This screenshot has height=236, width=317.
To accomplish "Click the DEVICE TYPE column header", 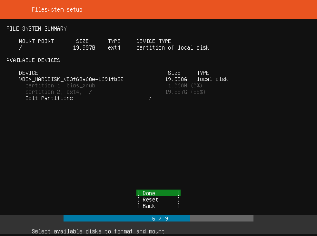I will [x=153, y=41].
